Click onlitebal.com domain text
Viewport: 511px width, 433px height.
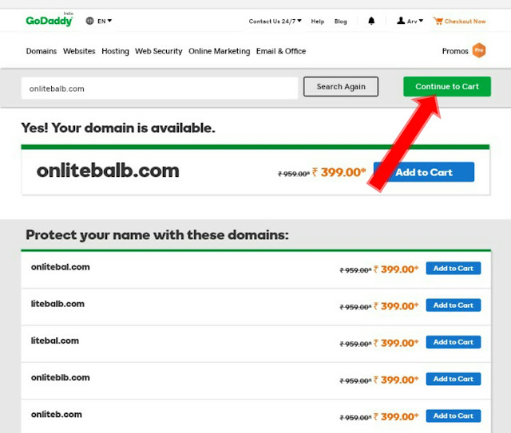(61, 267)
